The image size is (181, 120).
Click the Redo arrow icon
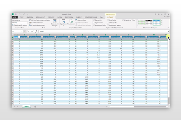pyautogui.click(x=24, y=14)
